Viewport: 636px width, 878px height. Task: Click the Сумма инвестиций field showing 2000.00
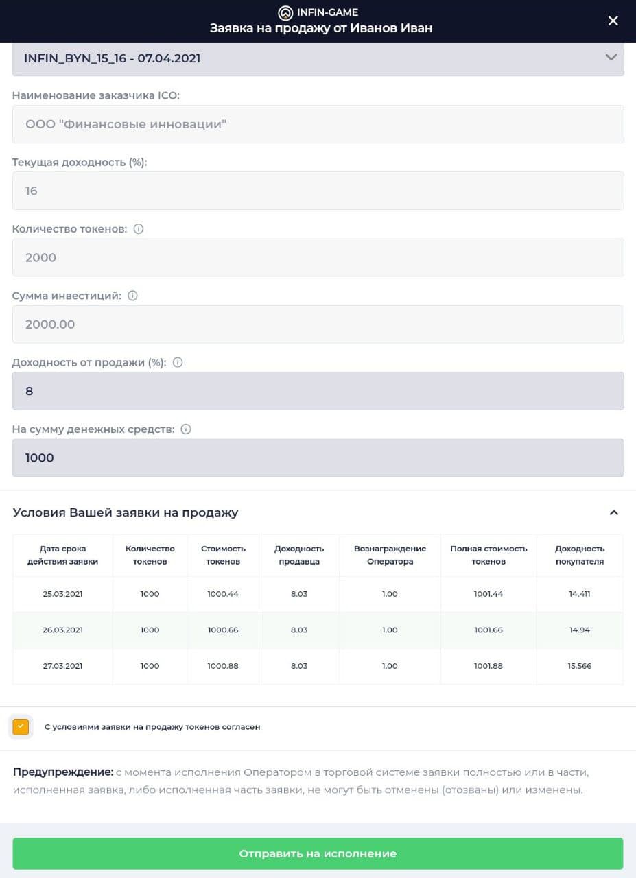(318, 324)
